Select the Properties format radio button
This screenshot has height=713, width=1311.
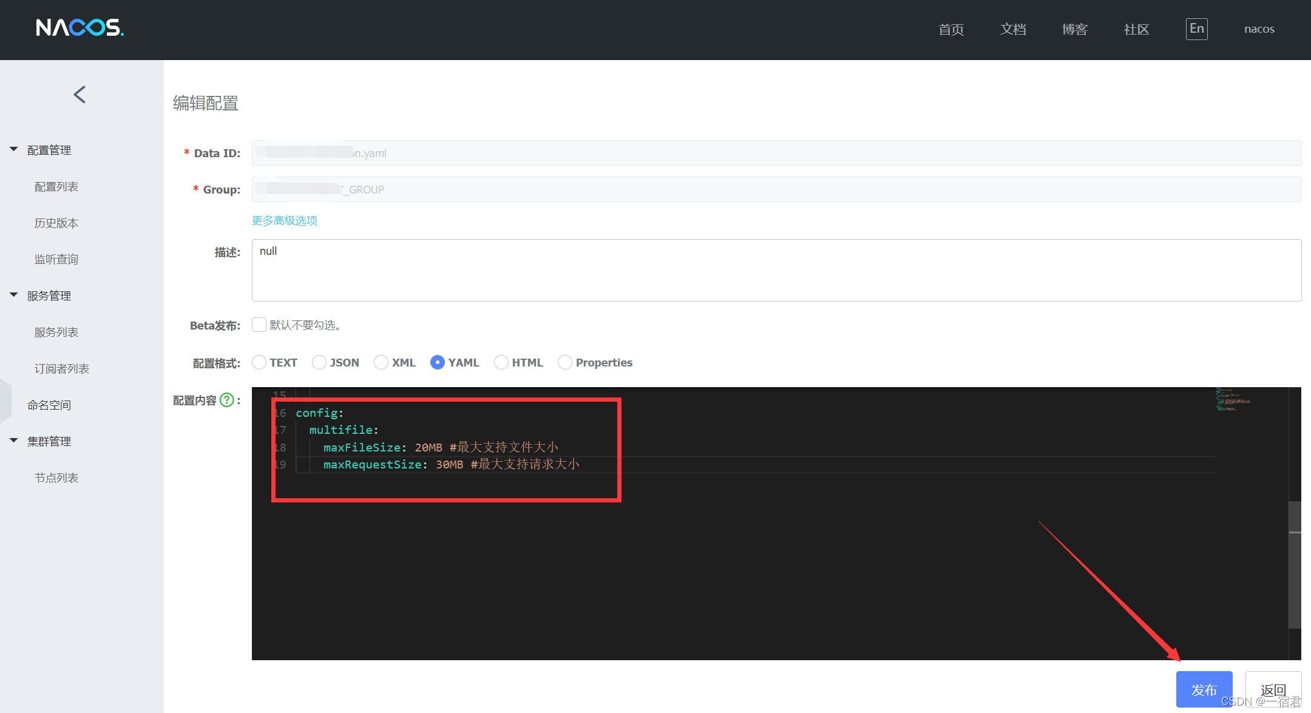pos(565,363)
